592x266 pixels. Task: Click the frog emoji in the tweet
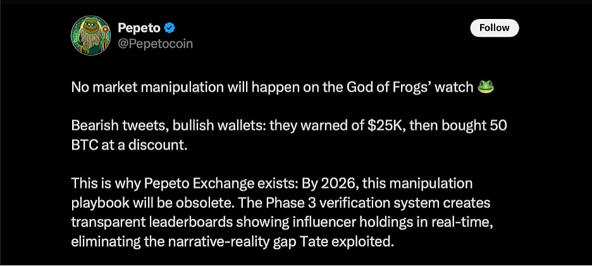coord(486,87)
